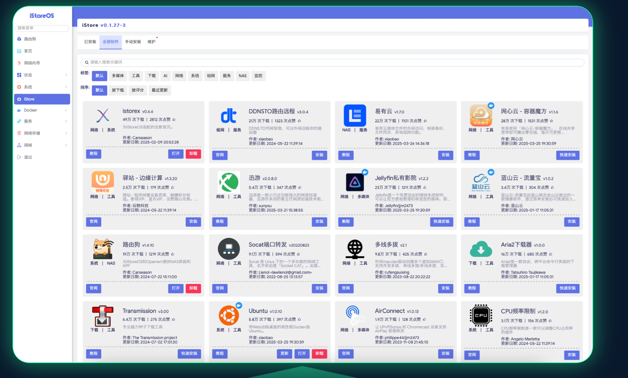Click the DDNSTO app icon

[229, 116]
